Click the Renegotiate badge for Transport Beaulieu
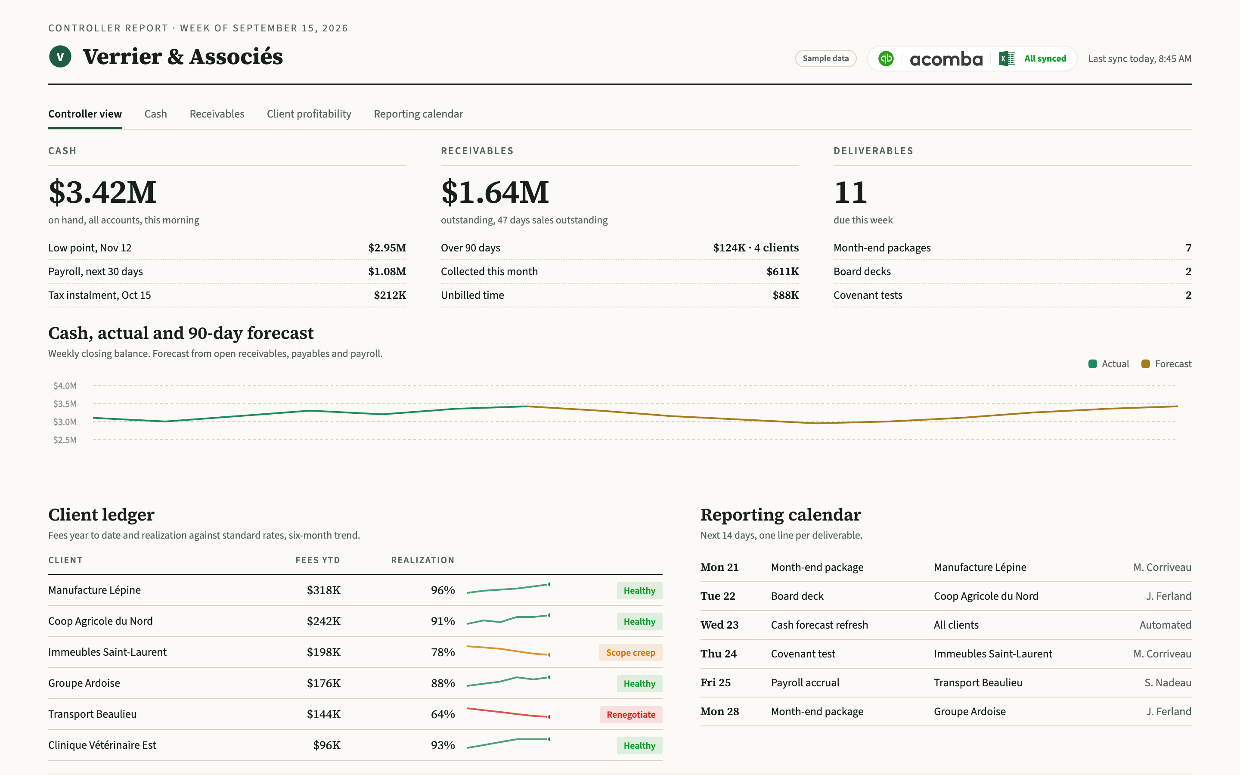Image resolution: width=1240 pixels, height=775 pixels. click(631, 715)
